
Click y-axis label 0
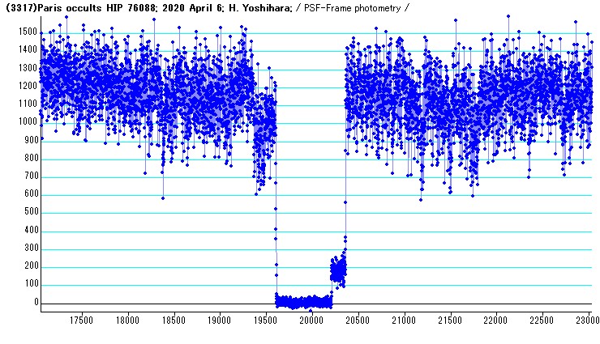(36, 302)
